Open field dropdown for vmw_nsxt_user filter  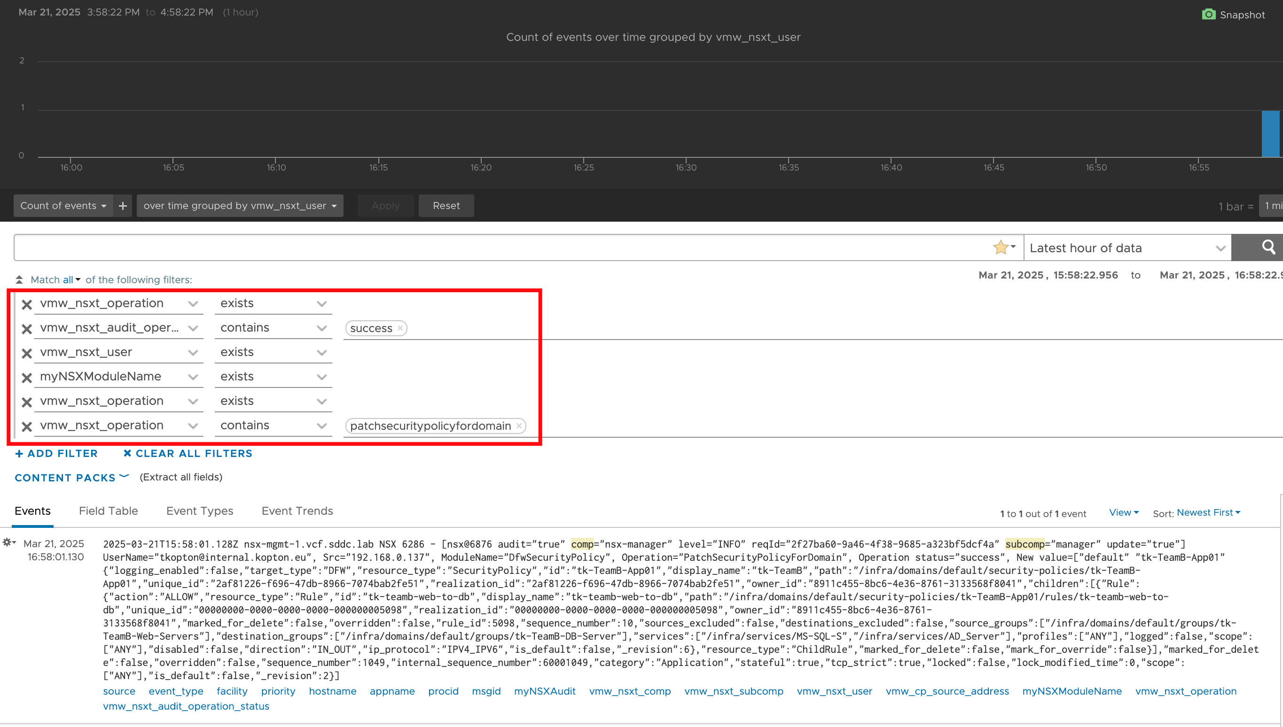[119, 353]
